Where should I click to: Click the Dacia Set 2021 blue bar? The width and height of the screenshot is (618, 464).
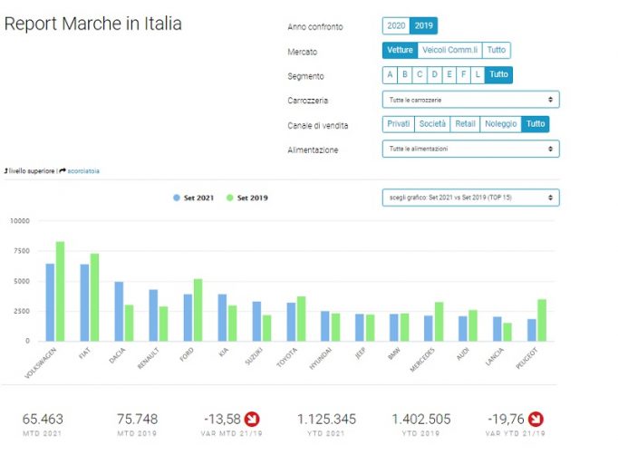click(x=119, y=312)
